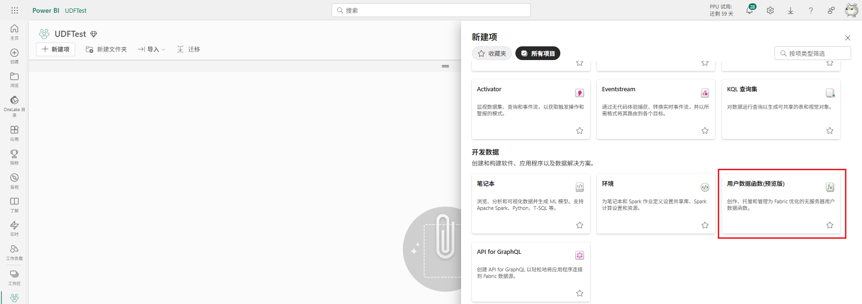Viewport: 862px width, 304px height.
Task: Open the user profile avatar
Action: pos(852,10)
